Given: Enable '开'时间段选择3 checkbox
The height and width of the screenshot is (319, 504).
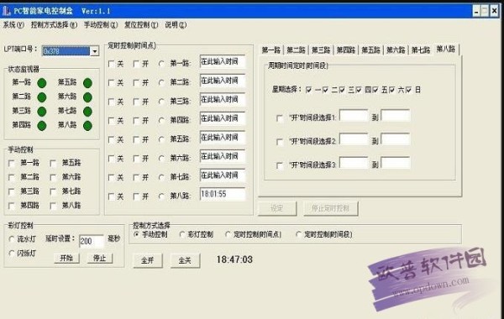Looking at the screenshot, I should (x=280, y=165).
